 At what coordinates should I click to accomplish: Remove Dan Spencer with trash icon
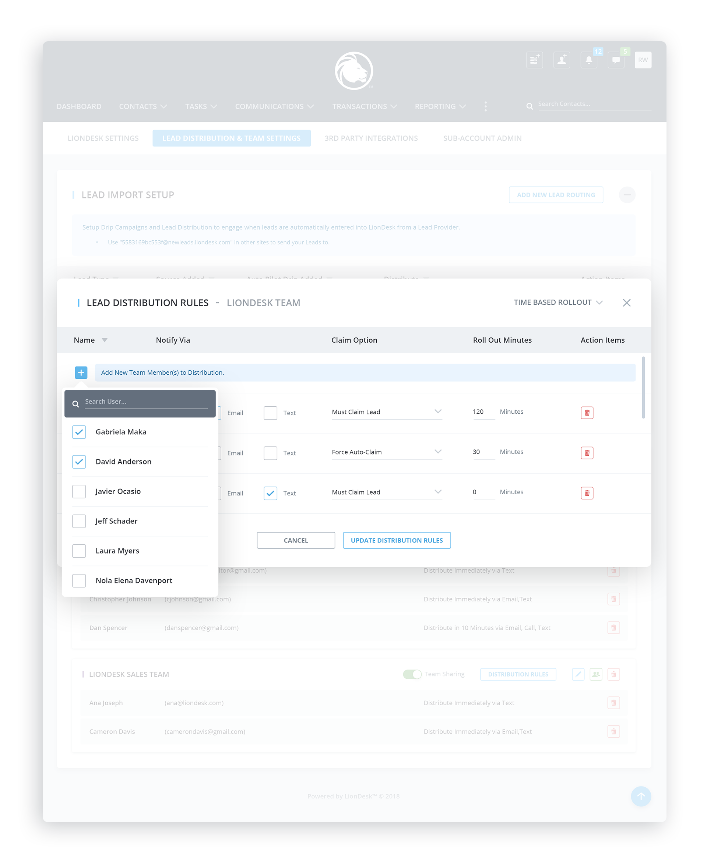click(614, 628)
